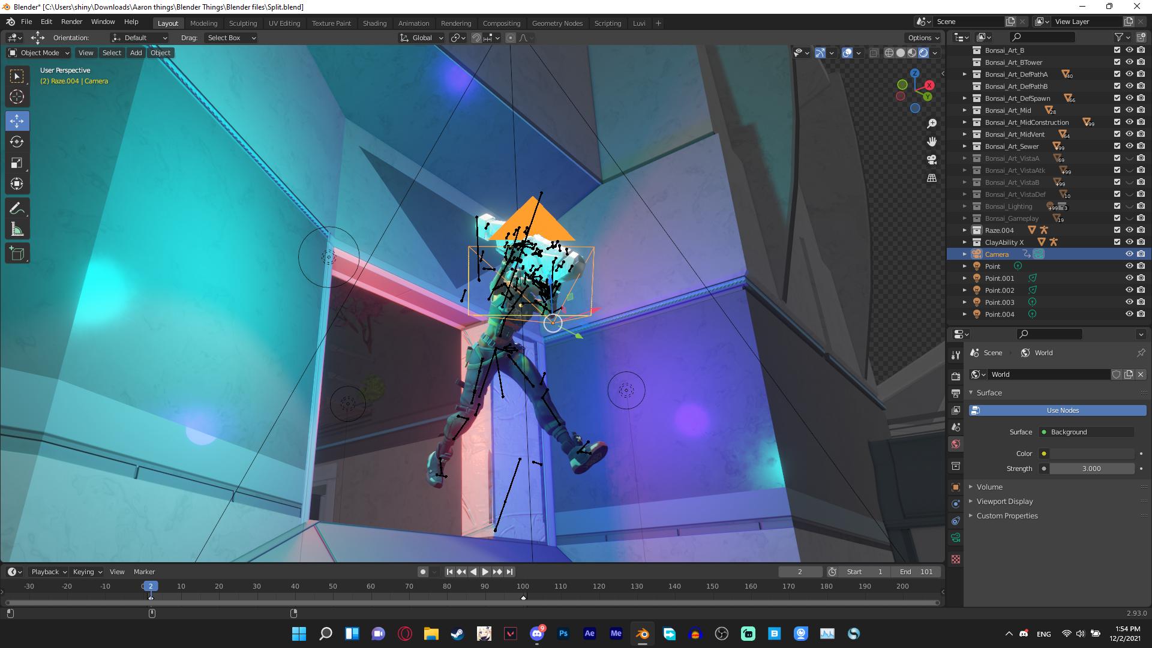Image resolution: width=1152 pixels, height=648 pixels.
Task: Hide the Bonsai_Art_Sewer collection
Action: point(1129,146)
